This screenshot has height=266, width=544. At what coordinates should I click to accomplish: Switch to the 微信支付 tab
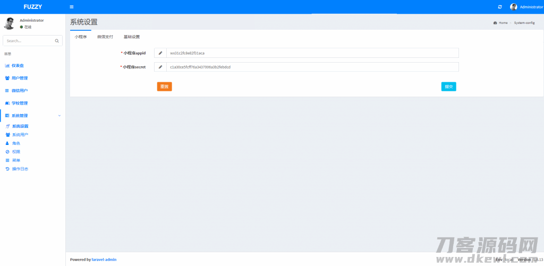(105, 37)
